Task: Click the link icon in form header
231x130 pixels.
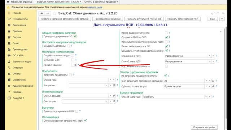Action: point(213,13)
